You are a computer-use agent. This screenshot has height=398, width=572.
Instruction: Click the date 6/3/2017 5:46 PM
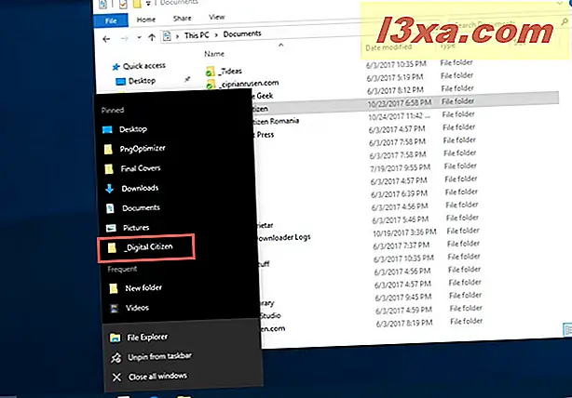click(x=401, y=220)
